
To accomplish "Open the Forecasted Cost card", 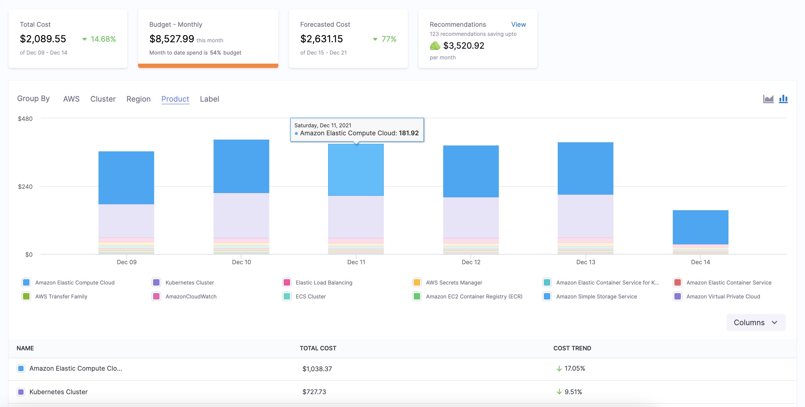I will coord(348,39).
